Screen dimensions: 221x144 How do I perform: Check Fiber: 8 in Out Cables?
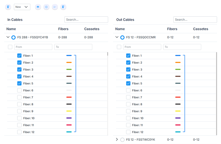point(128,104)
